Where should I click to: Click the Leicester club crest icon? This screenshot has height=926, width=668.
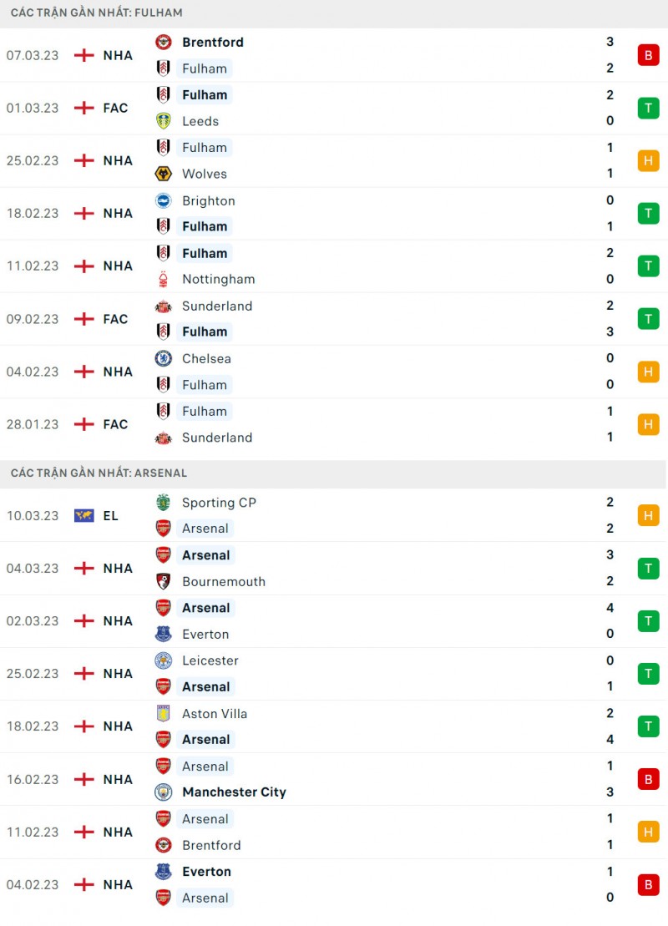(164, 660)
